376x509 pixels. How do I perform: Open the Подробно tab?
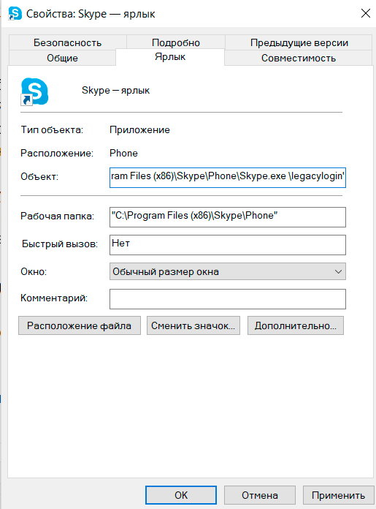(x=176, y=42)
